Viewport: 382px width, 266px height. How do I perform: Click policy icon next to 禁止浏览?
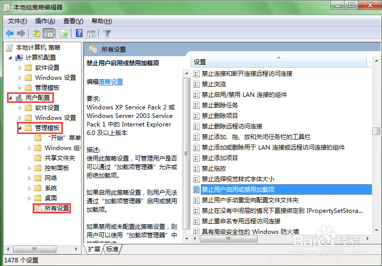(196, 84)
